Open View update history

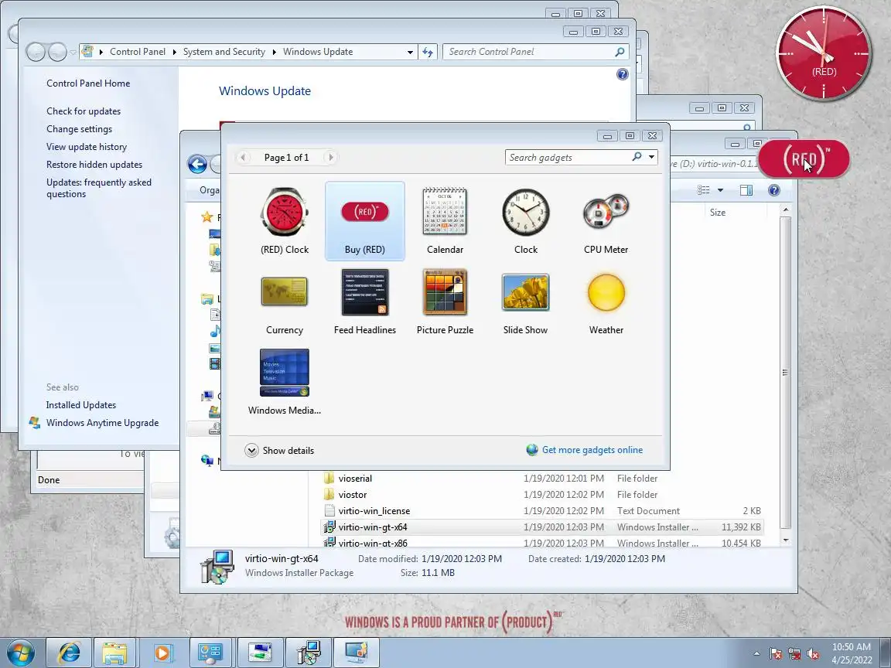pyautogui.click(x=87, y=147)
